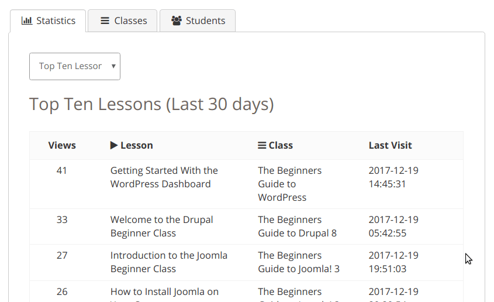The image size is (494, 302).
Task: Click the hamburger icon on Classes tab
Action: [x=105, y=20]
